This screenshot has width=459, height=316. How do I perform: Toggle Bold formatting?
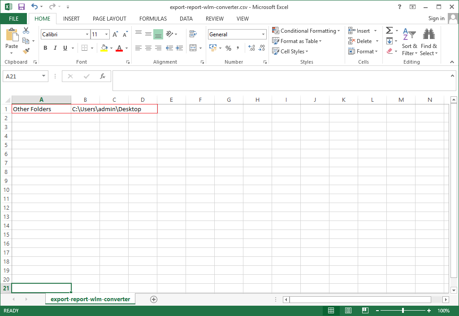(x=45, y=48)
